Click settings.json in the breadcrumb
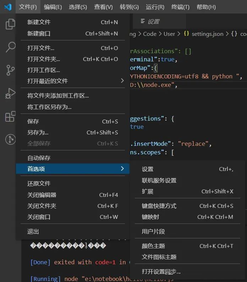 pyautogui.click(x=207, y=34)
